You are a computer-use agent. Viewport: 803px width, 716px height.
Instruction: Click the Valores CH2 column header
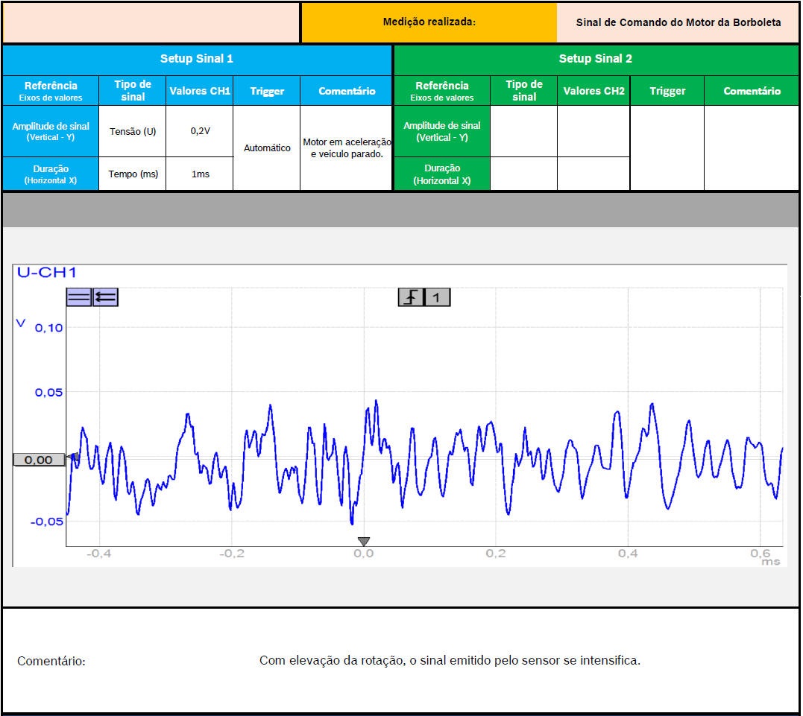pos(593,91)
